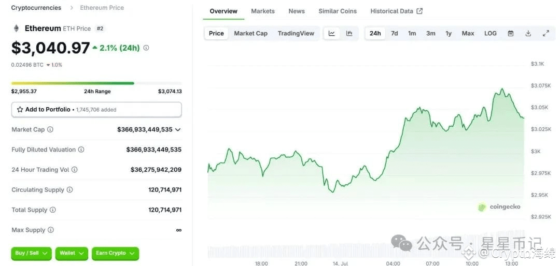Set chart range to 1y
The height and width of the screenshot is (266, 560).
449,33
